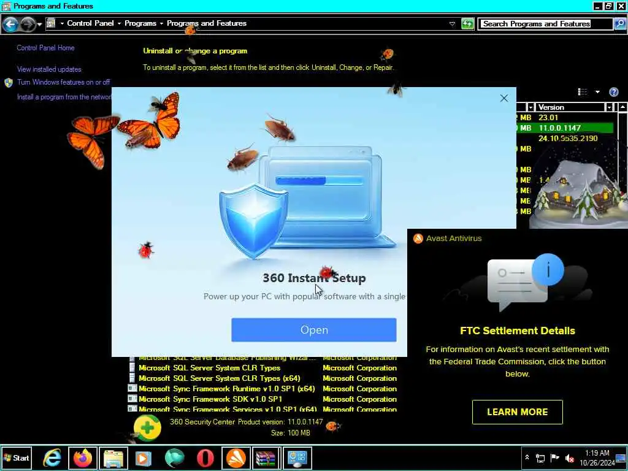This screenshot has width=628, height=471.
Task: Click the Open button in 360 popup
Action: click(x=314, y=330)
